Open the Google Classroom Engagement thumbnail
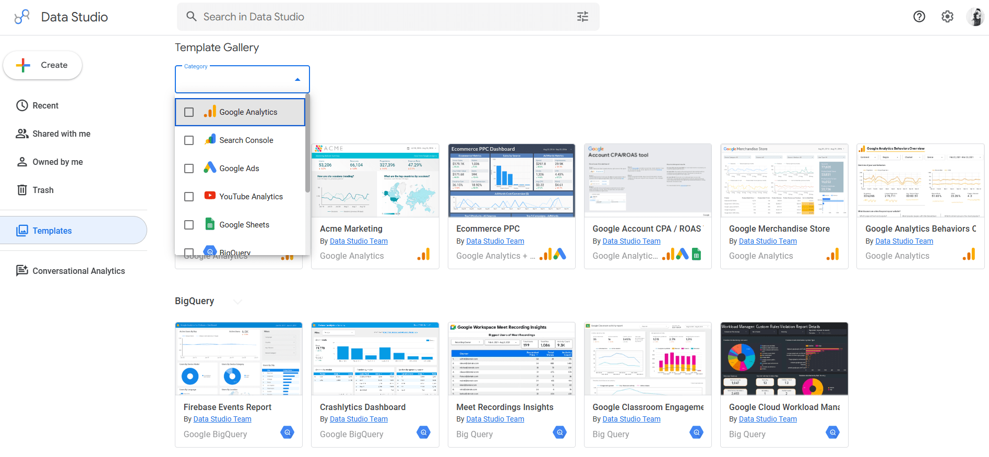Image resolution: width=989 pixels, height=457 pixels. click(648, 359)
